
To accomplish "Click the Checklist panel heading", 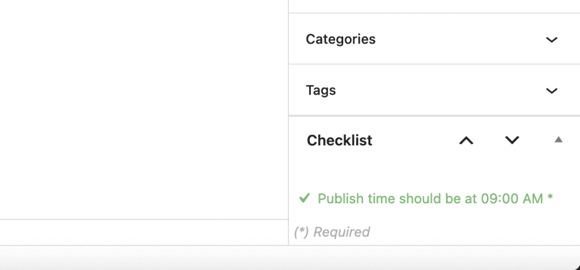I will point(339,140).
